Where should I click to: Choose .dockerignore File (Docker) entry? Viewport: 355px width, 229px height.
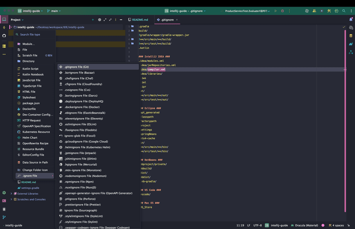click(x=82, y=107)
